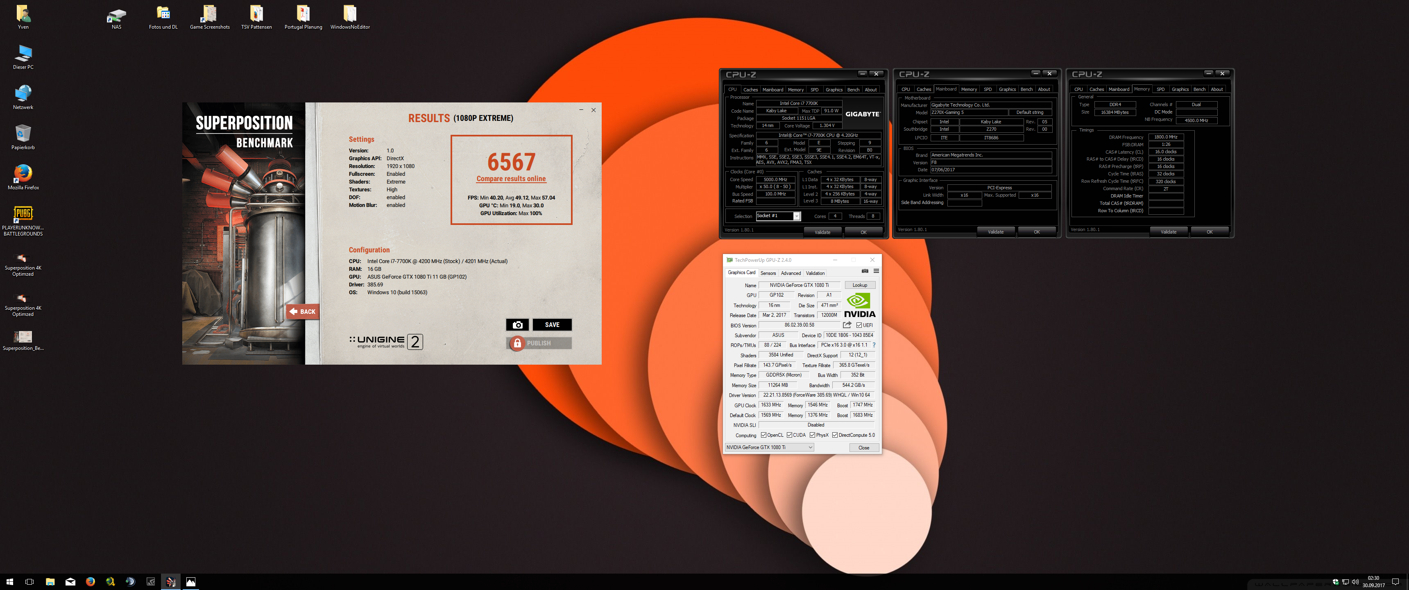Open the Papierkorb recycle bin

(x=23, y=137)
